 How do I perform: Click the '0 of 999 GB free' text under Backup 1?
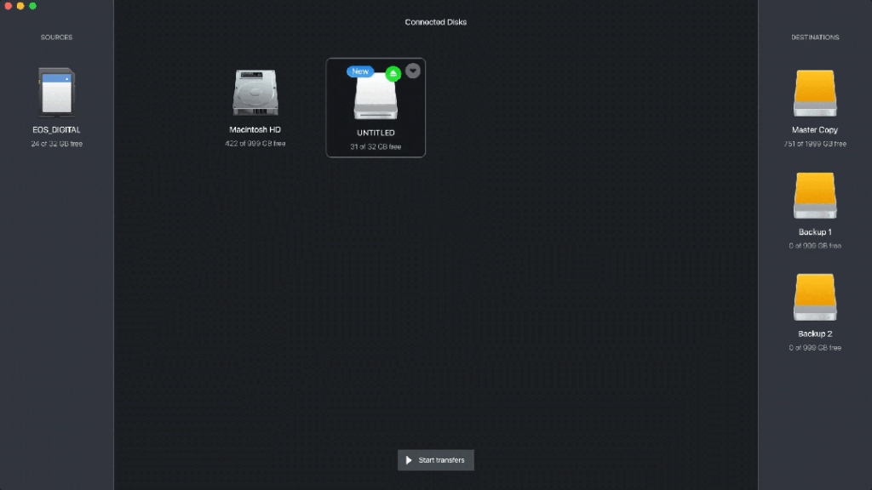[x=815, y=246]
